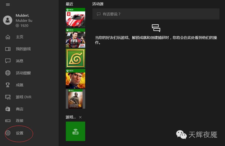Image resolution: width=225 pixels, height=146 pixels.
Task: Open the Mulder liu gamertag link
Action: click(24, 21)
